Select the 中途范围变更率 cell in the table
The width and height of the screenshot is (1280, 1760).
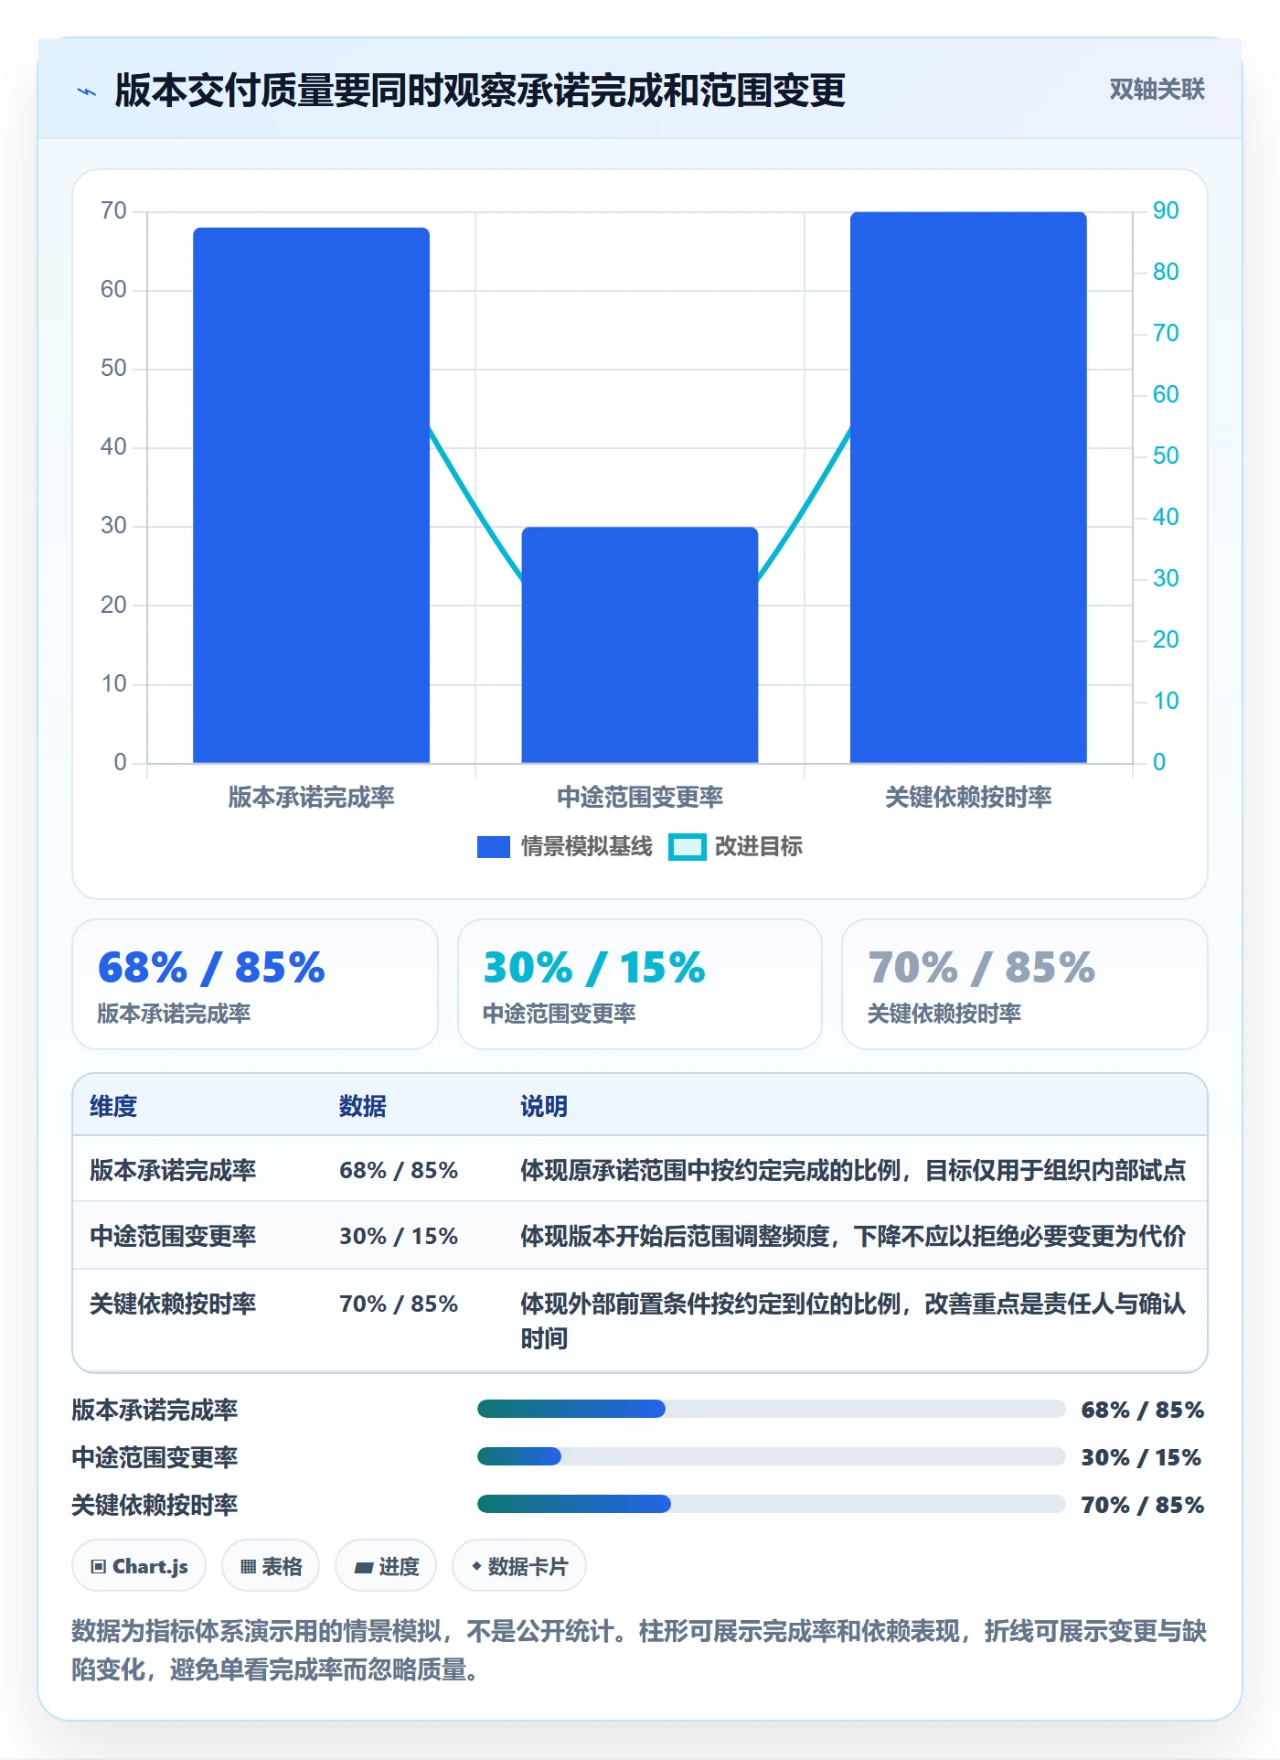click(173, 1236)
